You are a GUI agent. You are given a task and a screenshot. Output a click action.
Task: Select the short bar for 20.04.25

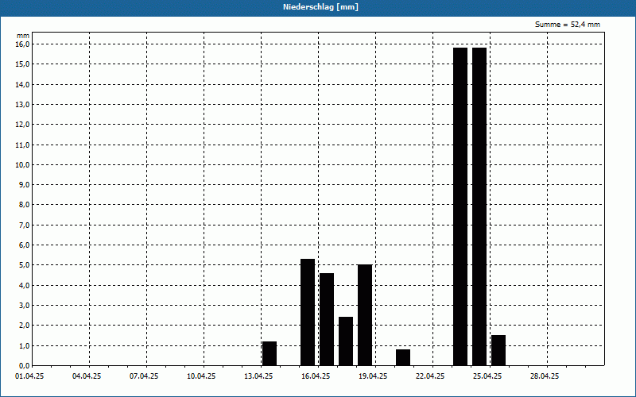click(x=403, y=358)
